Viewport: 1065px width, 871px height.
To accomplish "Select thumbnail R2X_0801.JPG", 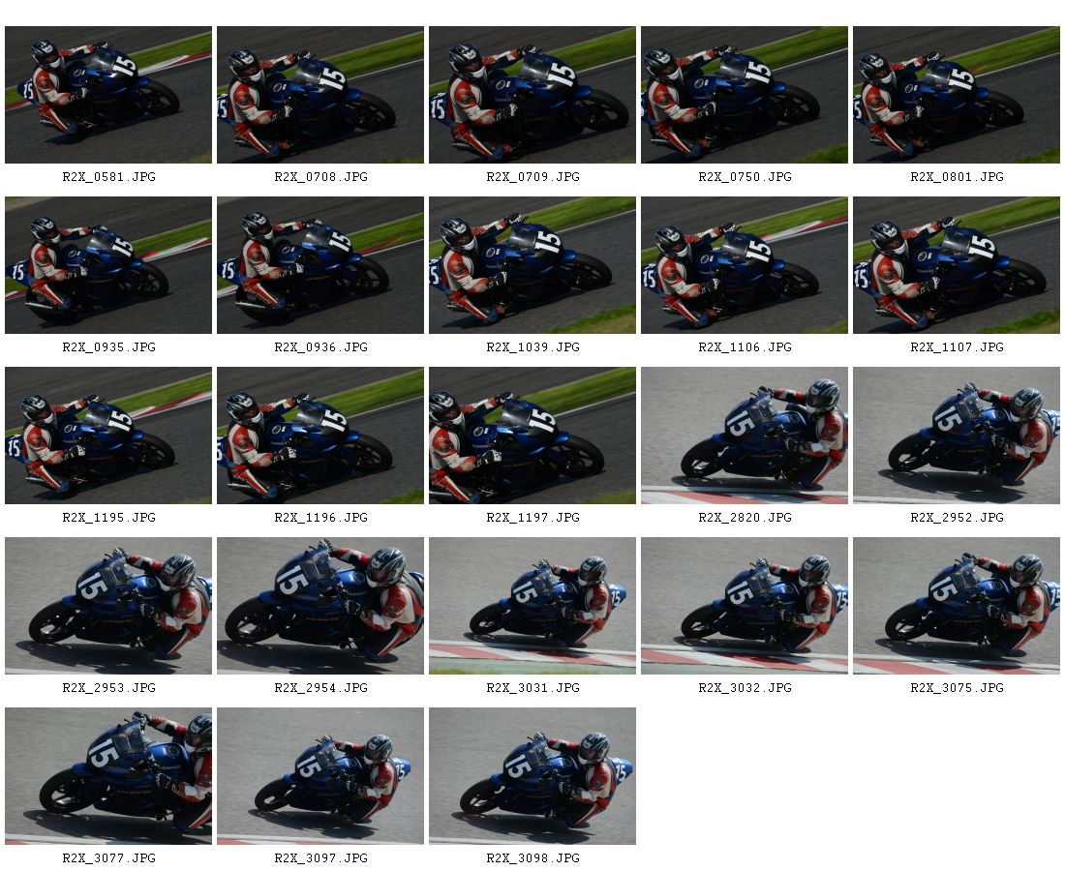I will [957, 95].
